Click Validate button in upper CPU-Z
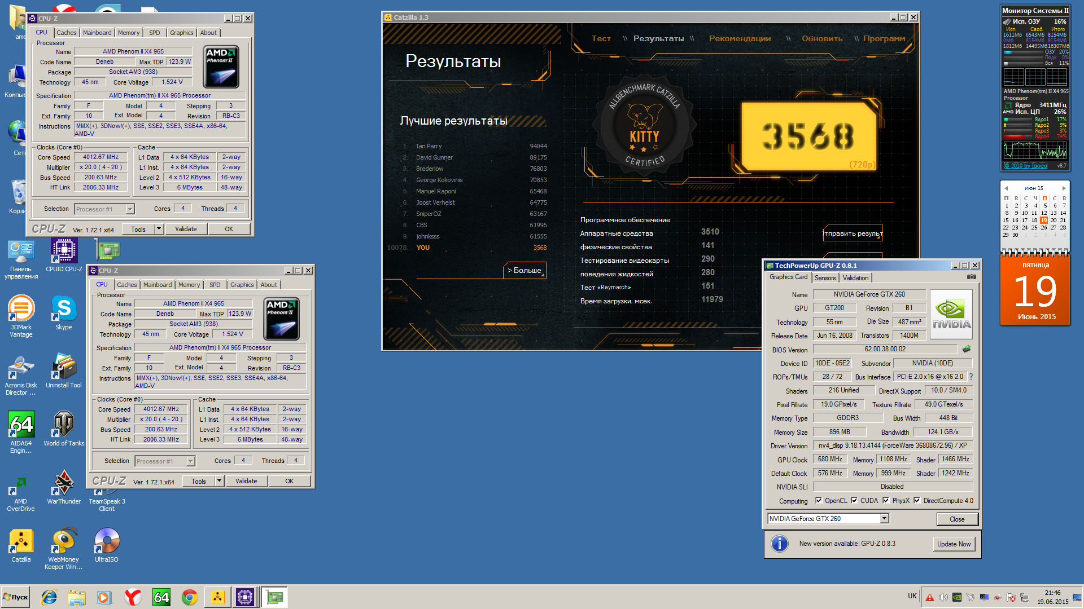Image resolution: width=1084 pixels, height=609 pixels. tap(186, 229)
